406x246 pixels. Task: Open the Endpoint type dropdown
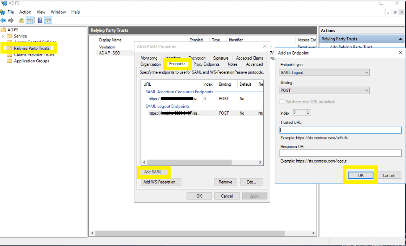(x=324, y=73)
